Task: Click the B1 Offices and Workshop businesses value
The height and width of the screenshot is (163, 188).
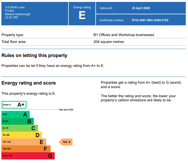Action: (x=124, y=35)
